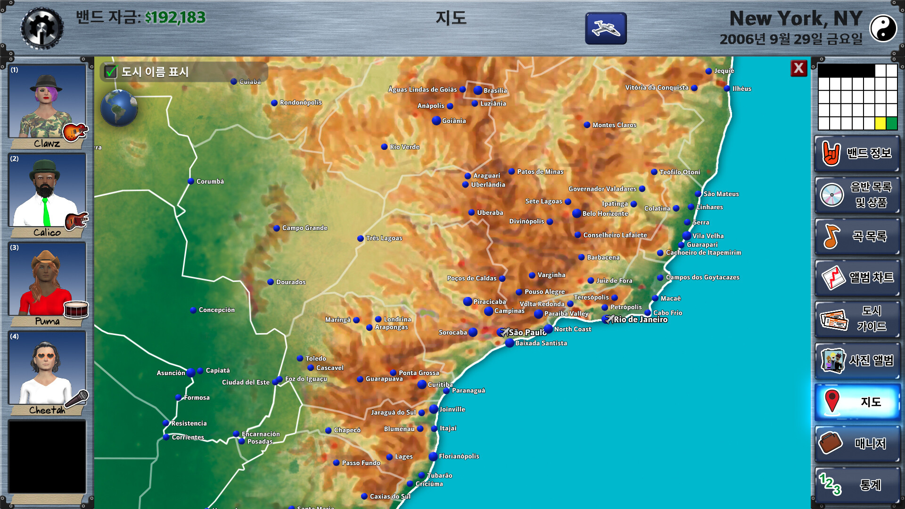This screenshot has width=905, height=509.
Task: Click the 매니저 briefcase button
Action: [x=857, y=443]
